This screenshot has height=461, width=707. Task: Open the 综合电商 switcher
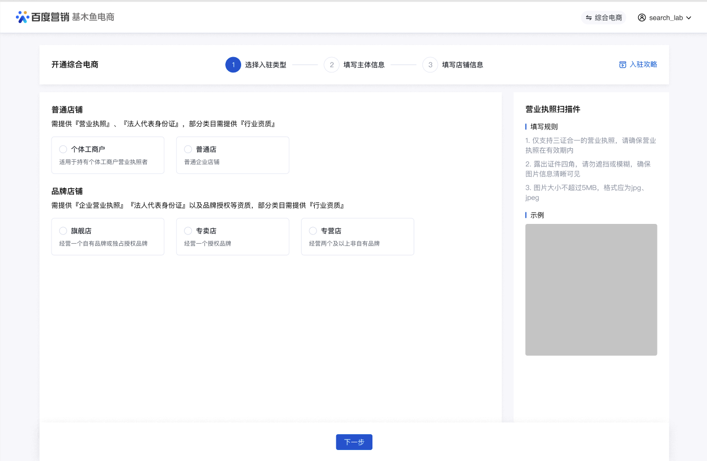point(604,18)
